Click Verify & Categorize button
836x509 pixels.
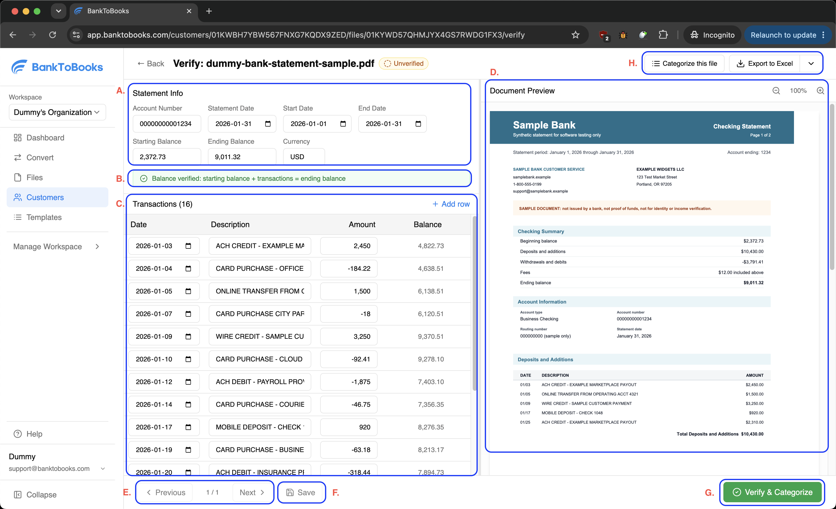click(x=772, y=492)
